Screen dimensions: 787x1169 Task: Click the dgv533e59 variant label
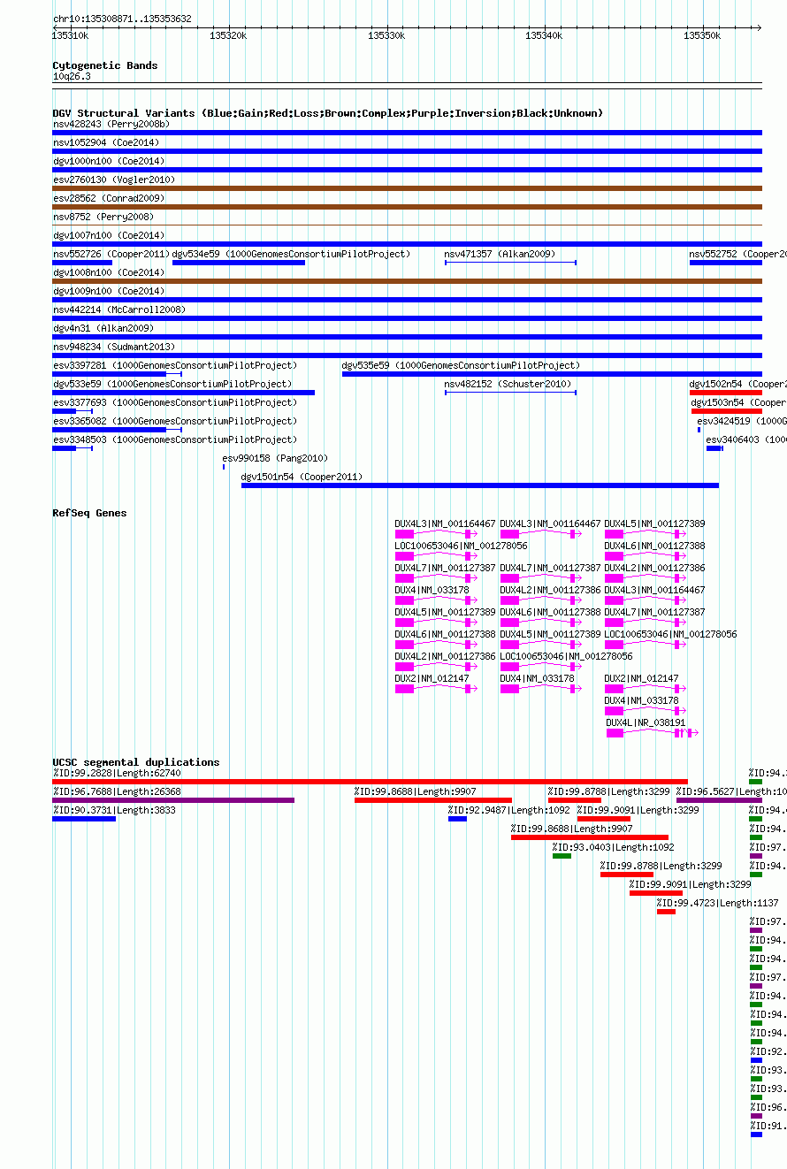[x=172, y=384]
